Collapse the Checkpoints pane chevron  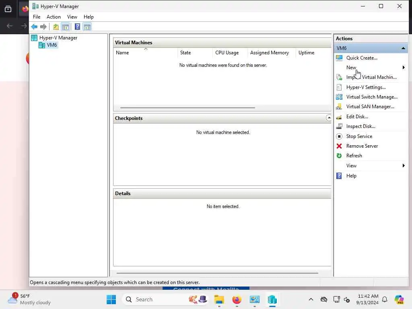coord(329,118)
